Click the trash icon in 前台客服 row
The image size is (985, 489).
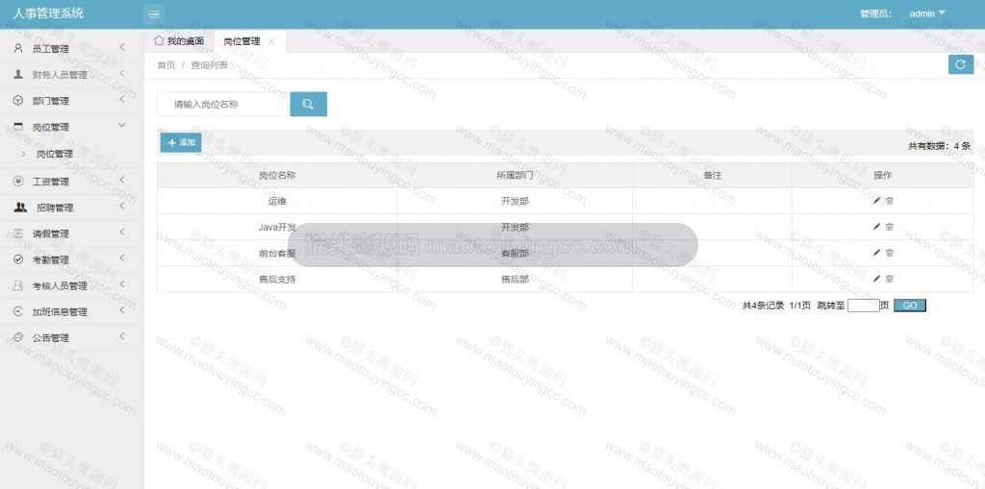[x=890, y=253]
